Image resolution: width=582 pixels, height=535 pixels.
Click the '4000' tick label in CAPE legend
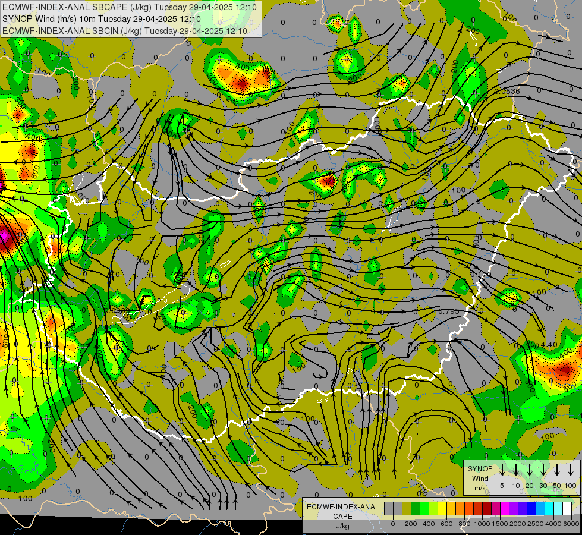coord(553,524)
